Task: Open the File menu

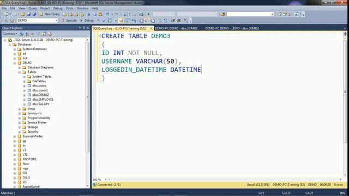Action: pos(4,8)
